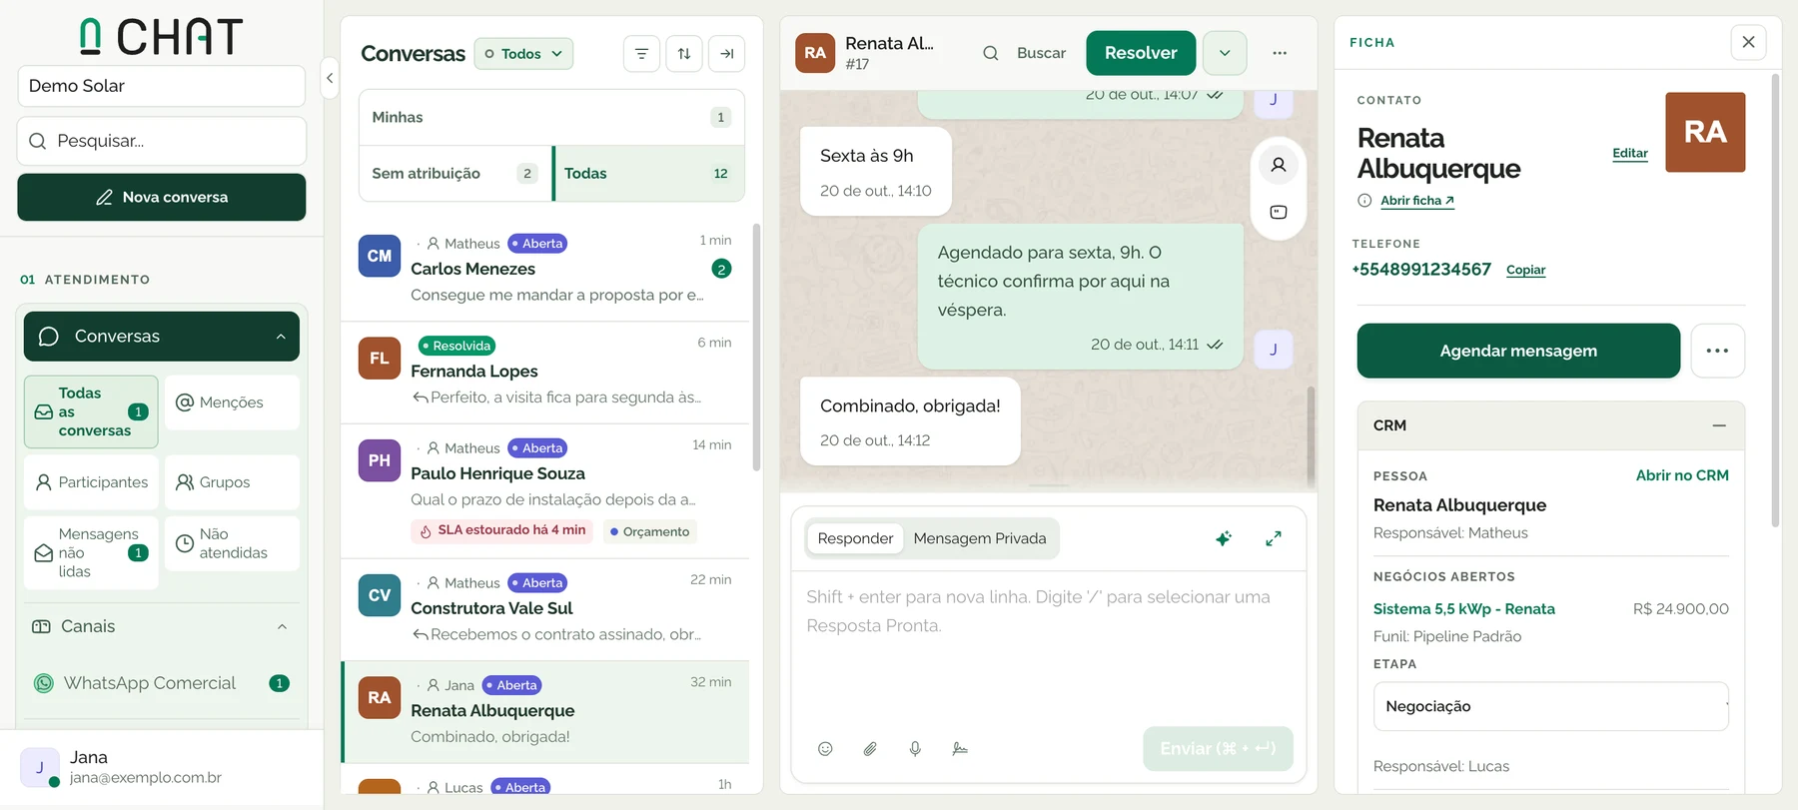
Task: Open the Construtora Vale Sul conversation
Action: coord(545,609)
